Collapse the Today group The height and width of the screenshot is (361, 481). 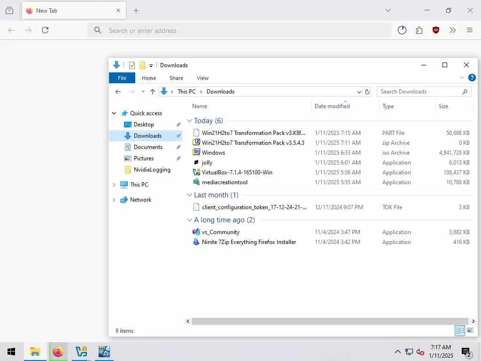189,121
